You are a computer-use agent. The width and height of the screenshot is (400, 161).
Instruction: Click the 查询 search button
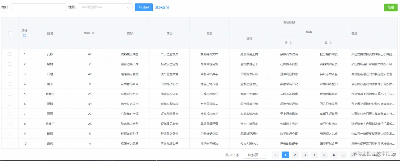(x=144, y=7)
